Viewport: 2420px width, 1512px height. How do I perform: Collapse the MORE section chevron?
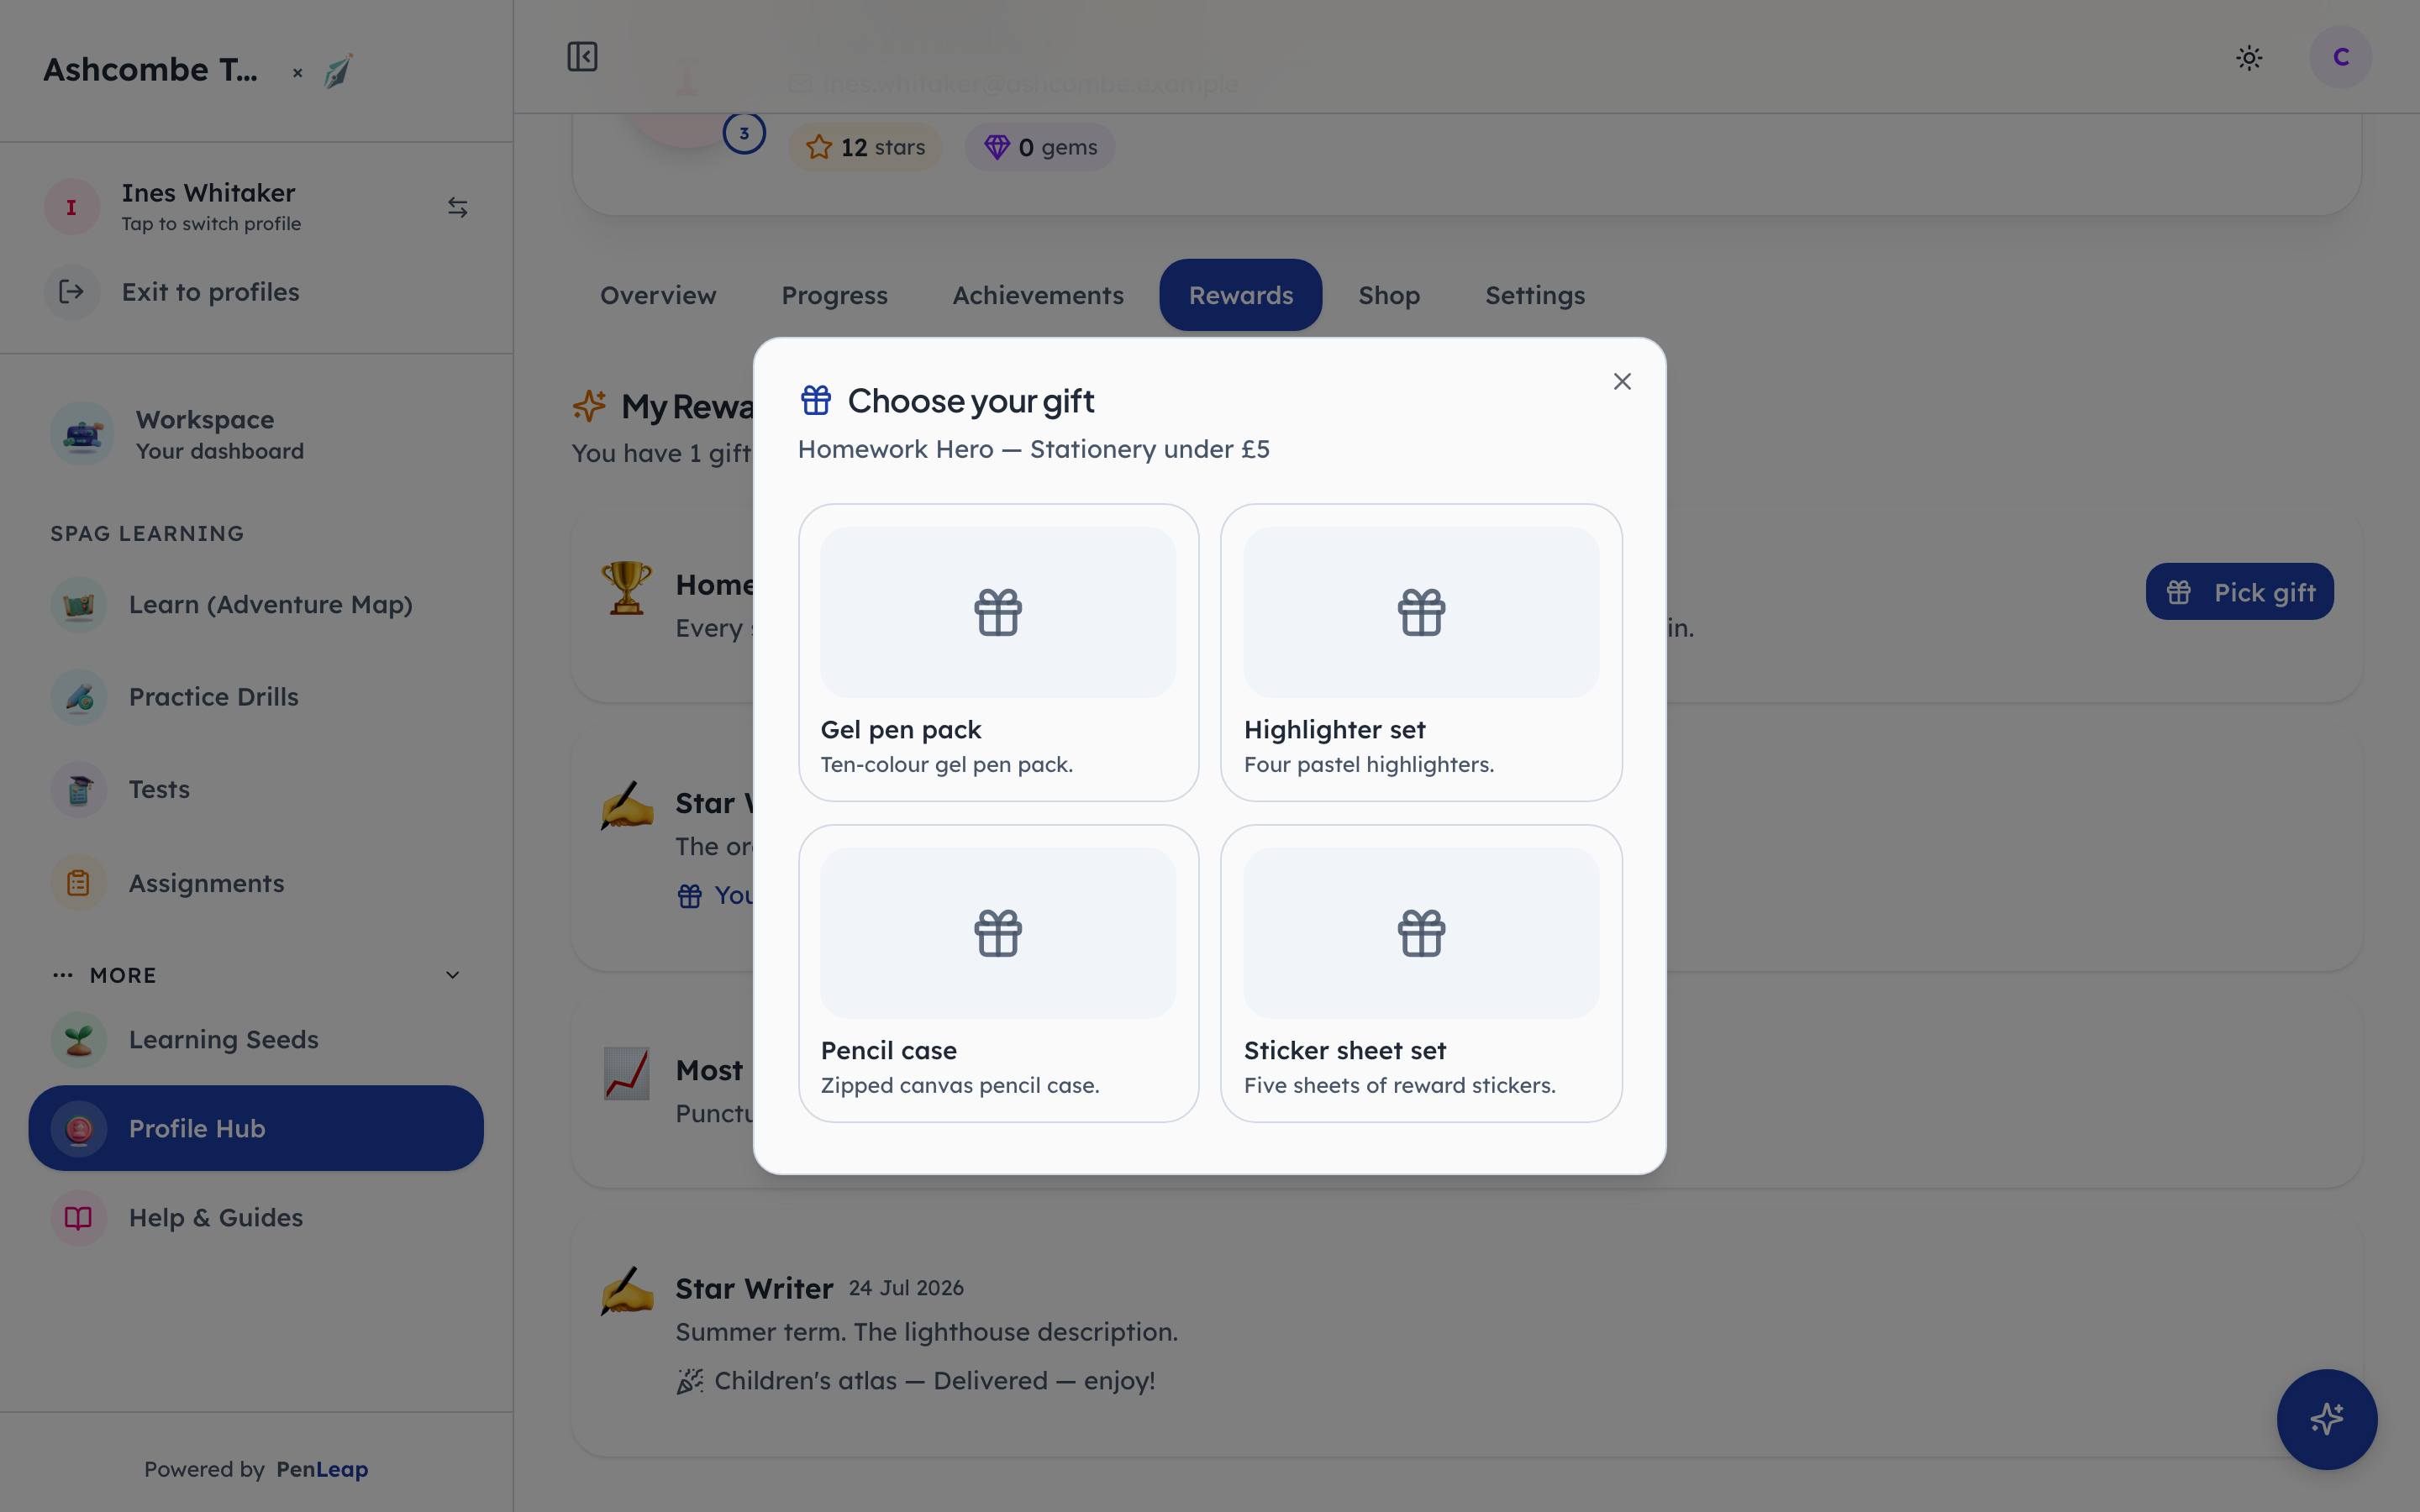pyautogui.click(x=453, y=975)
